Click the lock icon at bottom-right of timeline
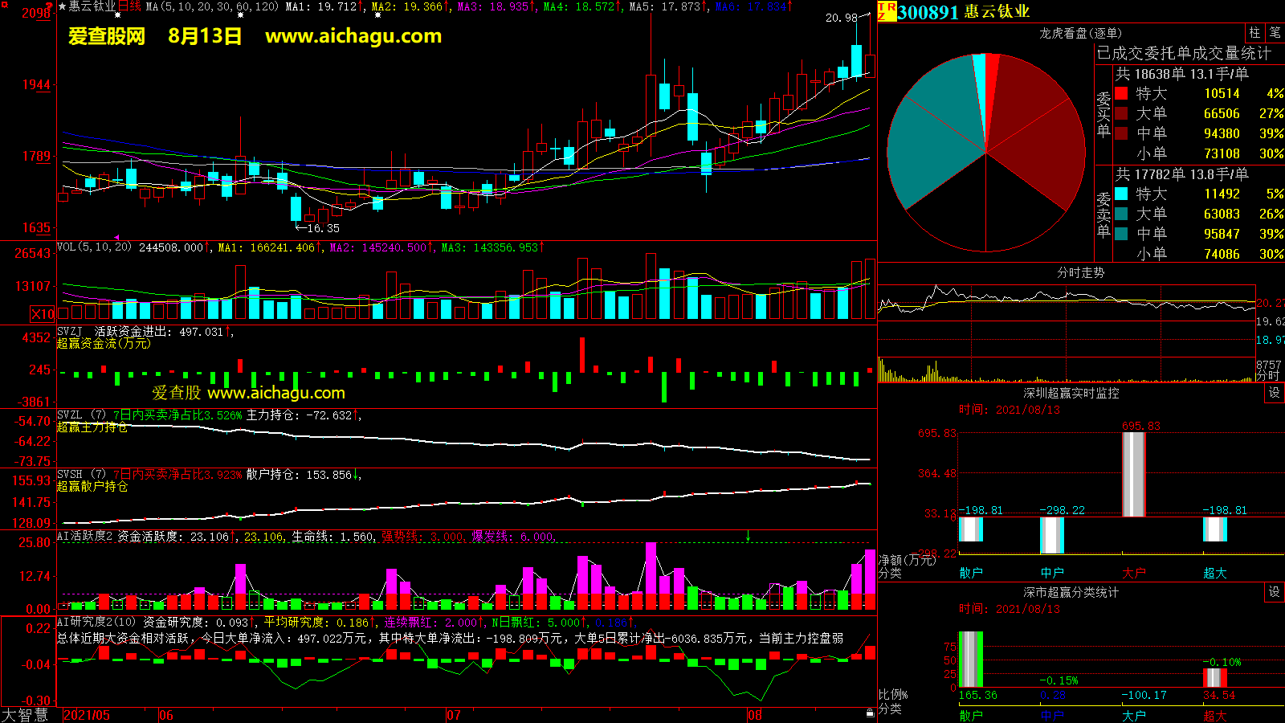This screenshot has height=723, width=1285. coord(870,713)
